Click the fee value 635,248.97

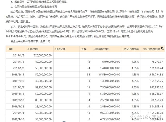(x=156, y=94)
